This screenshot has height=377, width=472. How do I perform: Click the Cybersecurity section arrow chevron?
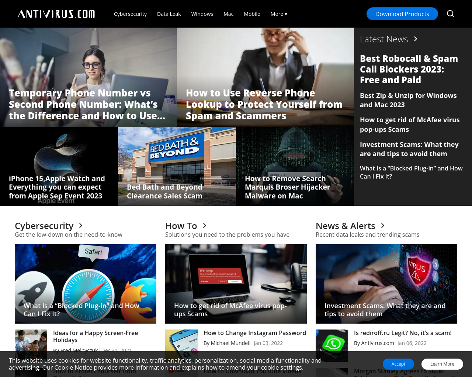click(x=81, y=225)
